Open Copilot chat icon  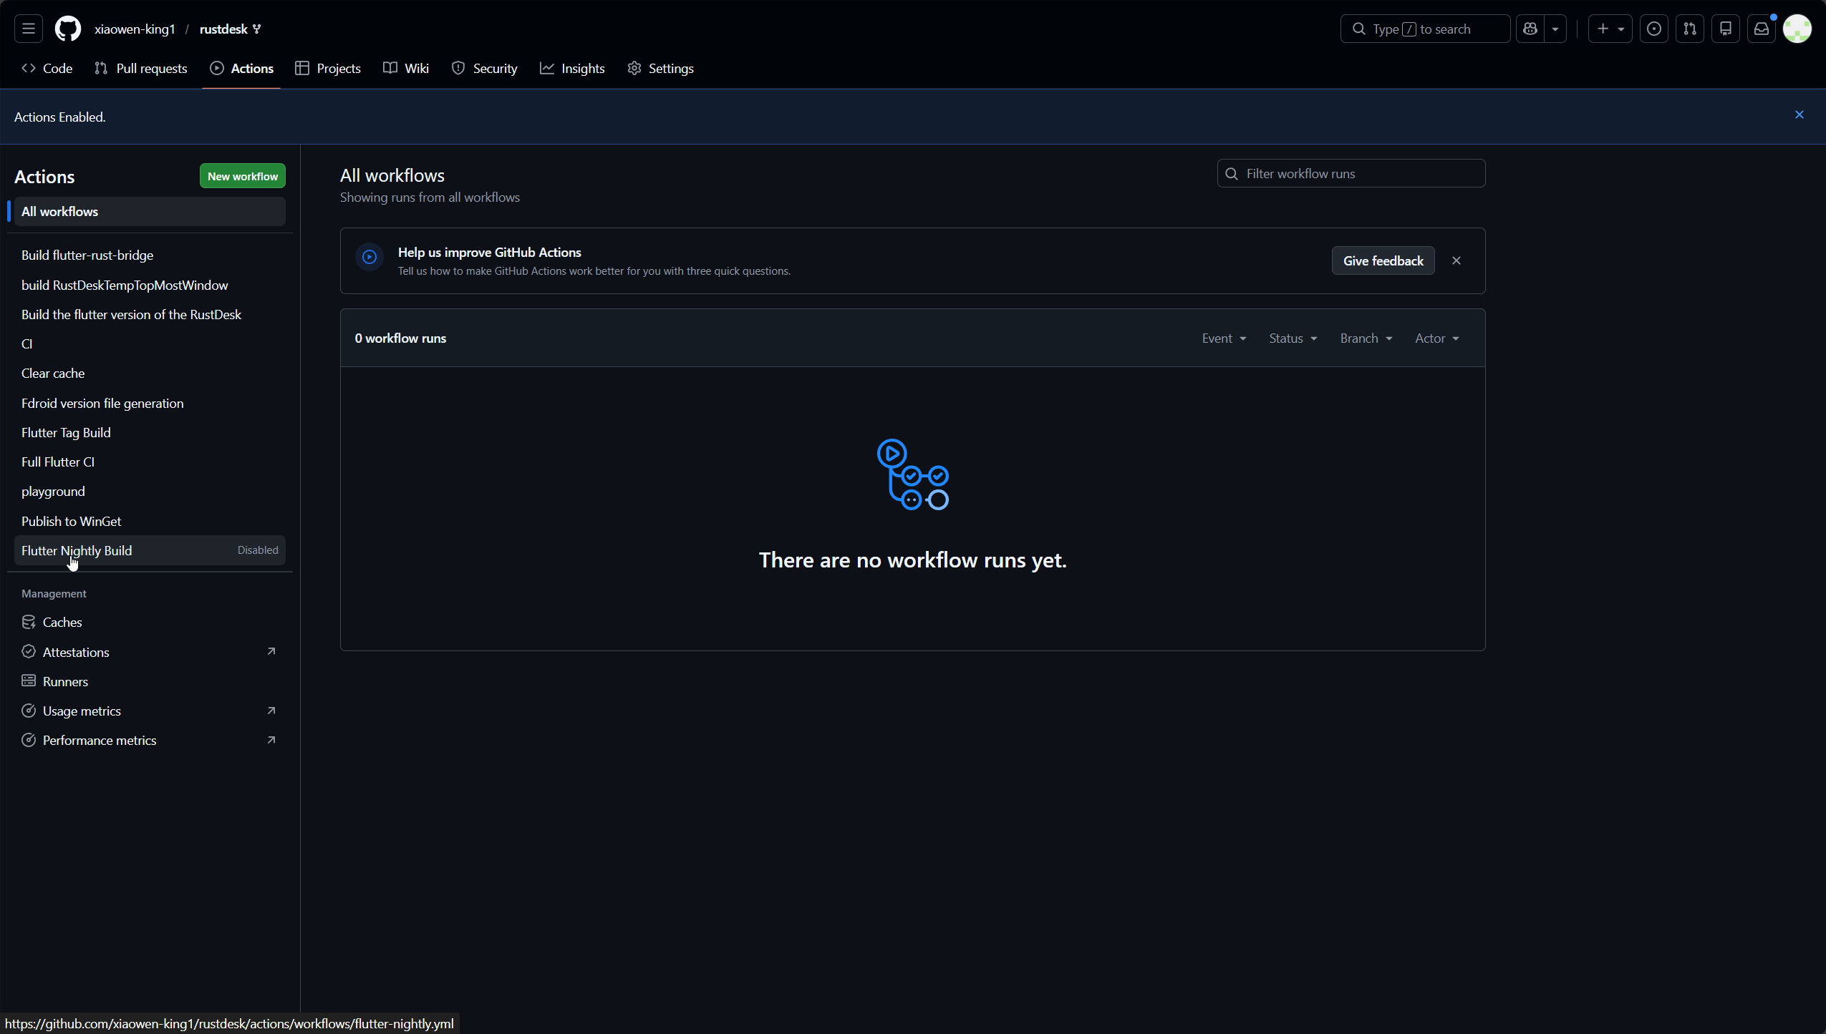[x=1530, y=29]
